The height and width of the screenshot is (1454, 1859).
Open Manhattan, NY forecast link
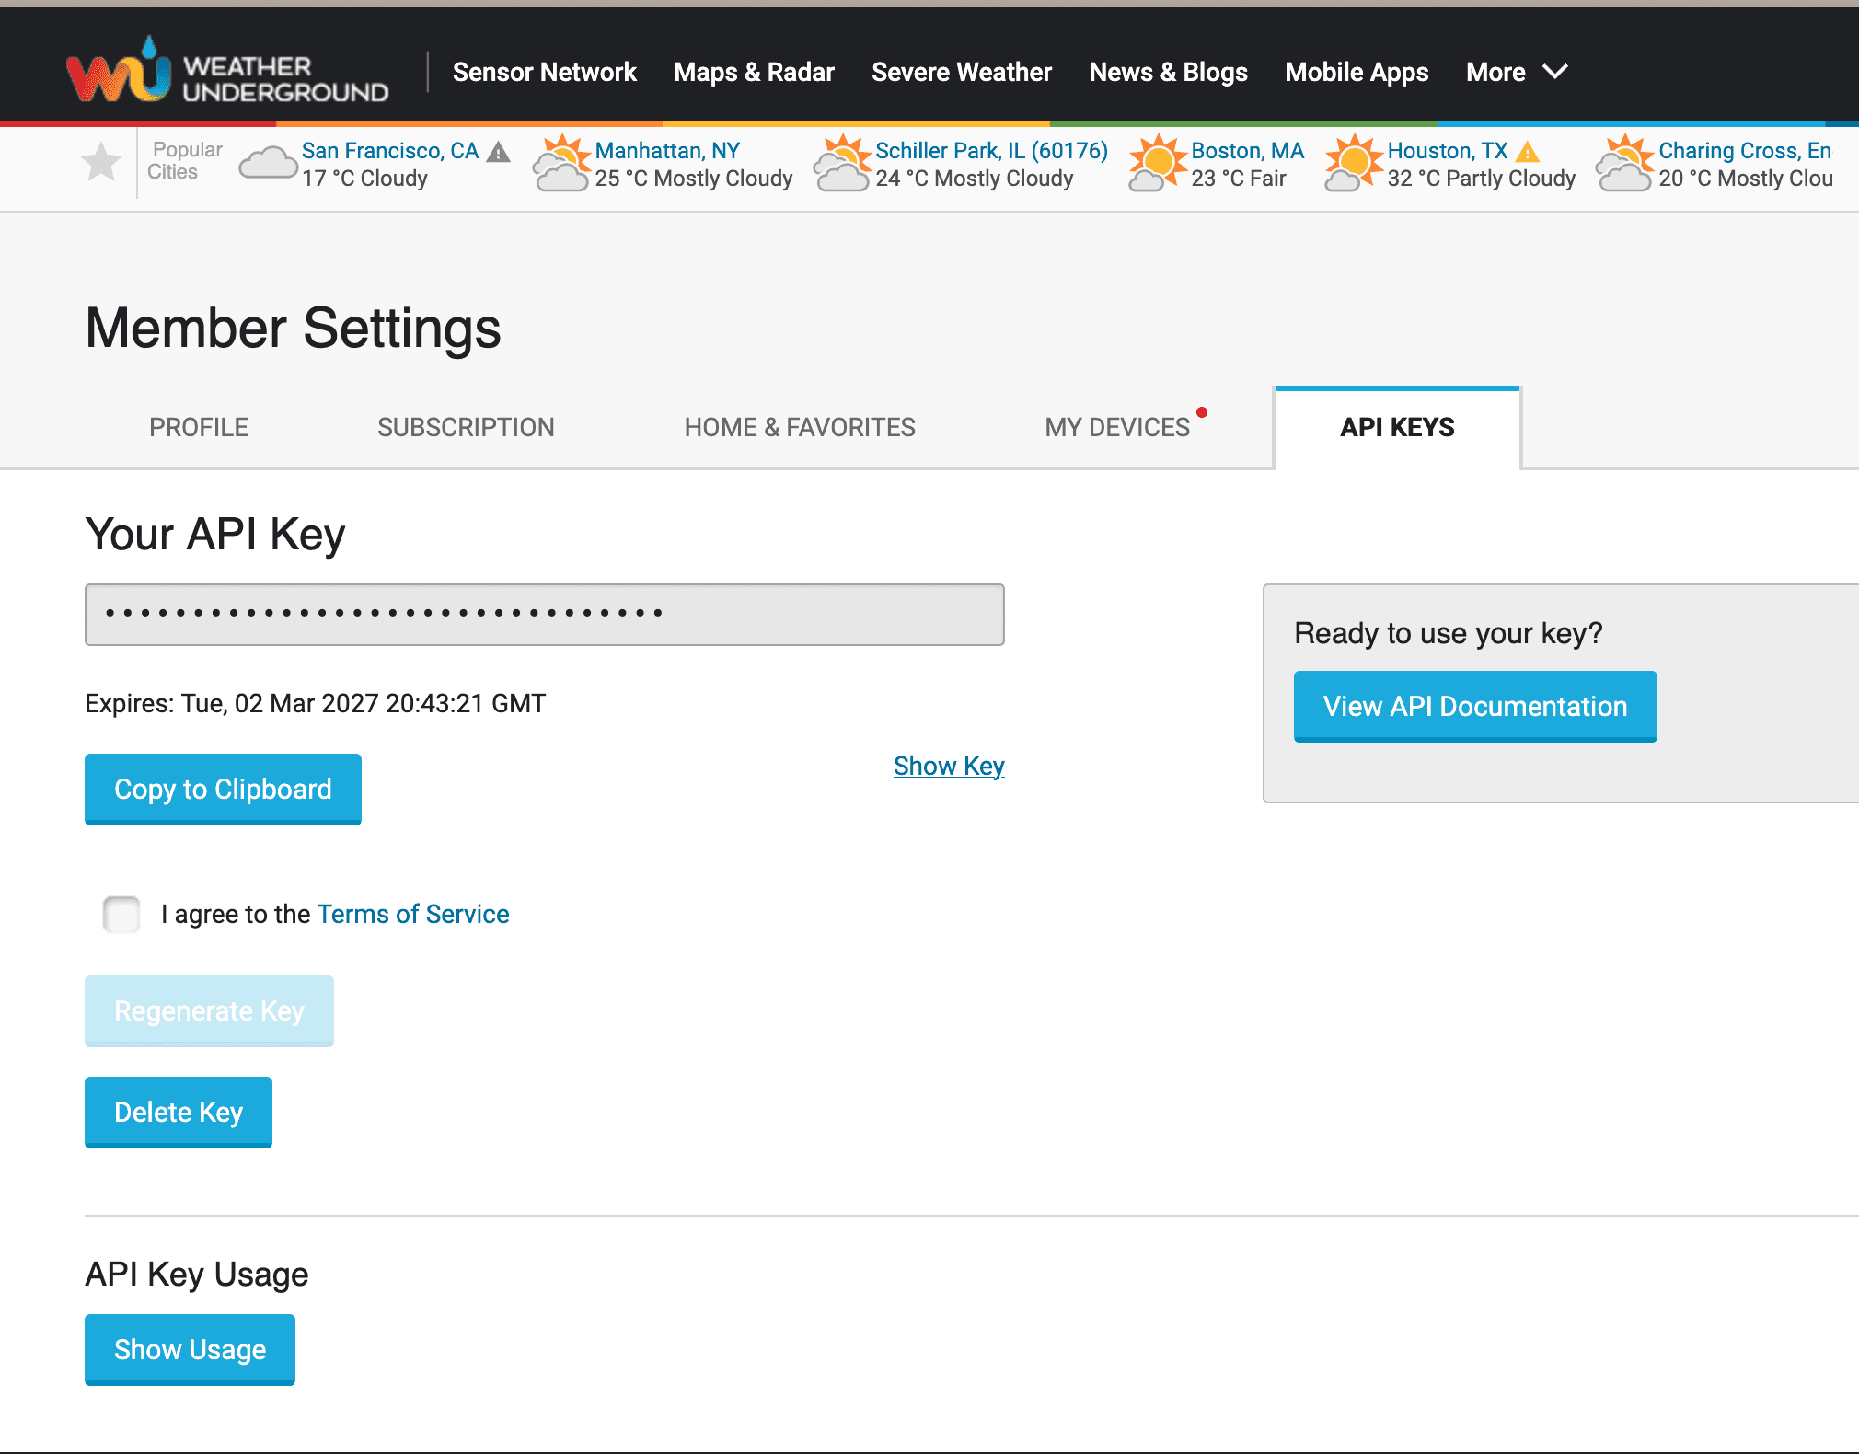coord(667,151)
